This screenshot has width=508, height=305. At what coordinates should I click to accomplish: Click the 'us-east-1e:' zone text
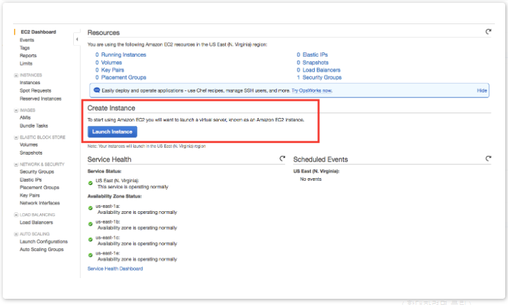coord(108,253)
